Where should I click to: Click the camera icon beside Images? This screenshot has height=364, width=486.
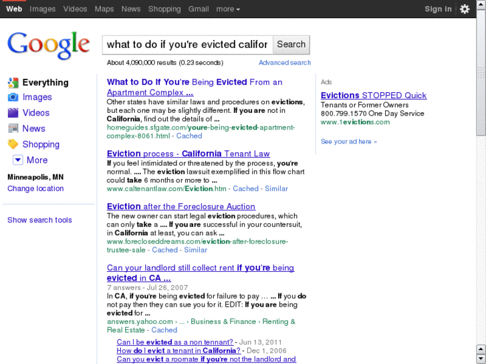click(13, 98)
